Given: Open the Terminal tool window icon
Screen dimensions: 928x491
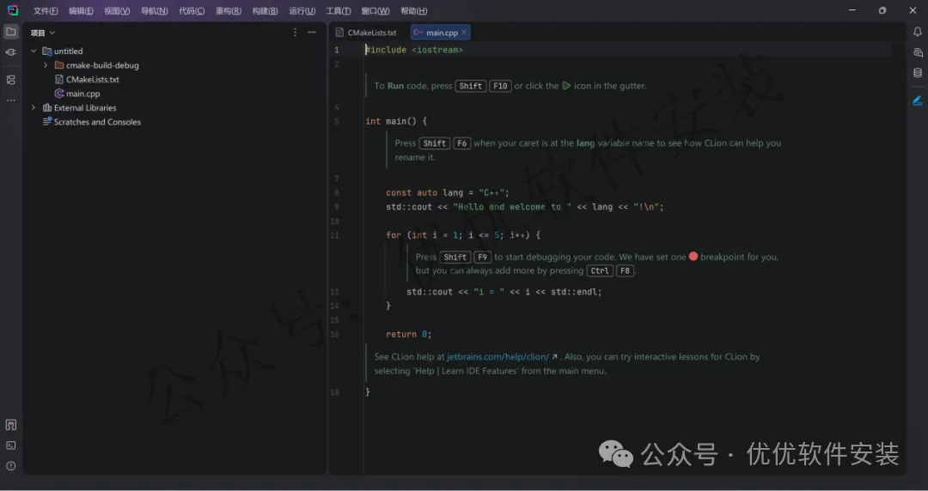Looking at the screenshot, I should point(10,446).
